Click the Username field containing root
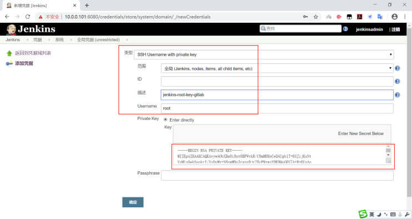This screenshot has height=219, width=412. (x=277, y=108)
